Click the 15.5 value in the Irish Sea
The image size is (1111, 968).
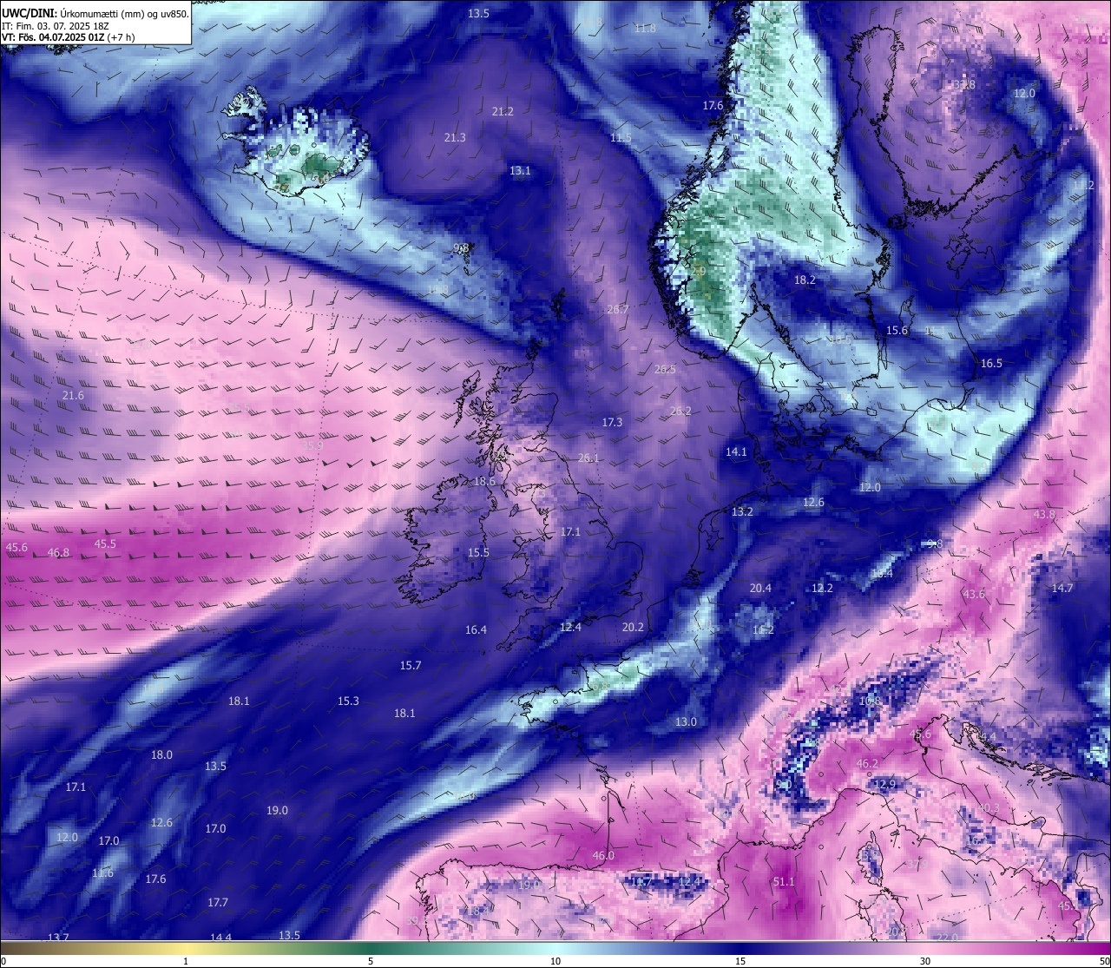pyautogui.click(x=478, y=552)
